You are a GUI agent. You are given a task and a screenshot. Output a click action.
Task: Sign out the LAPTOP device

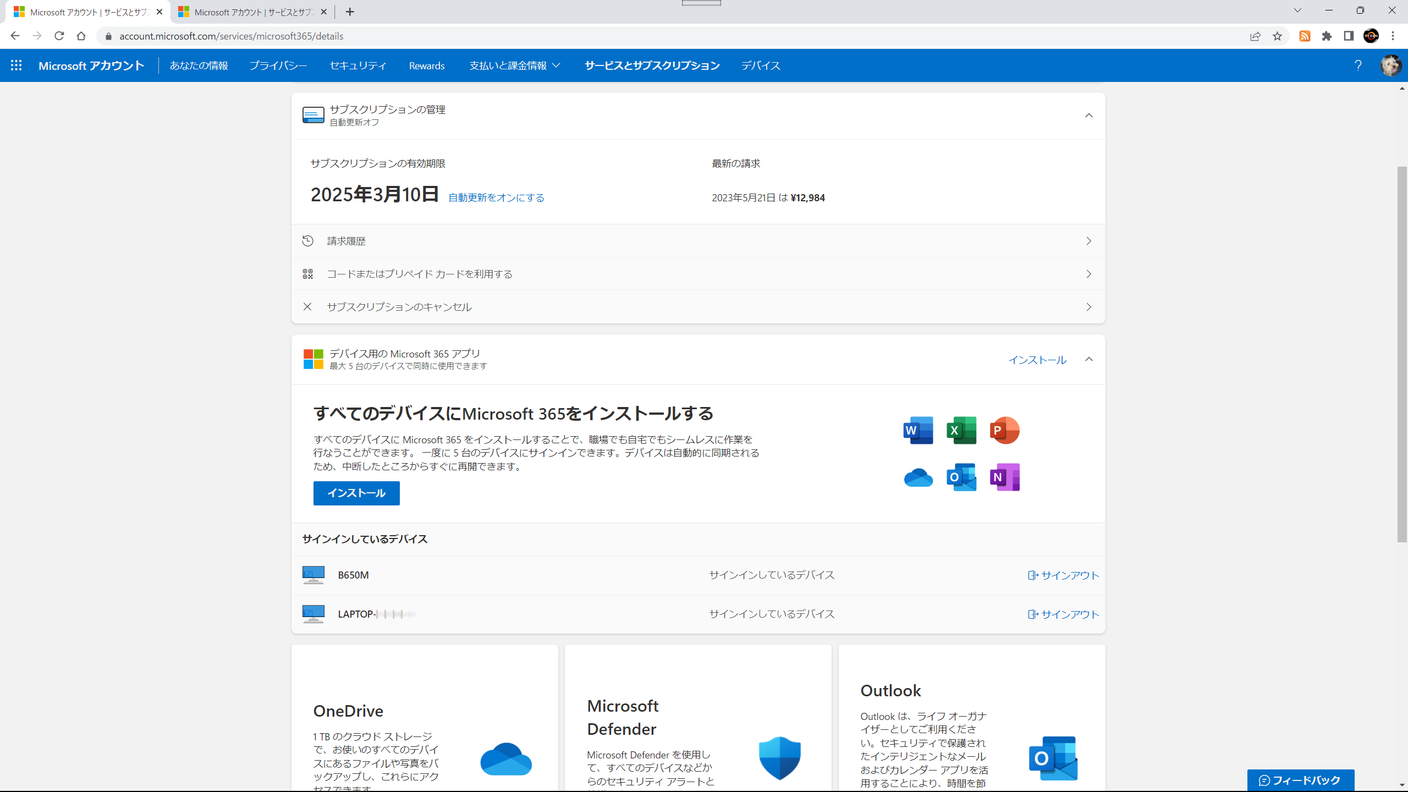coord(1063,614)
